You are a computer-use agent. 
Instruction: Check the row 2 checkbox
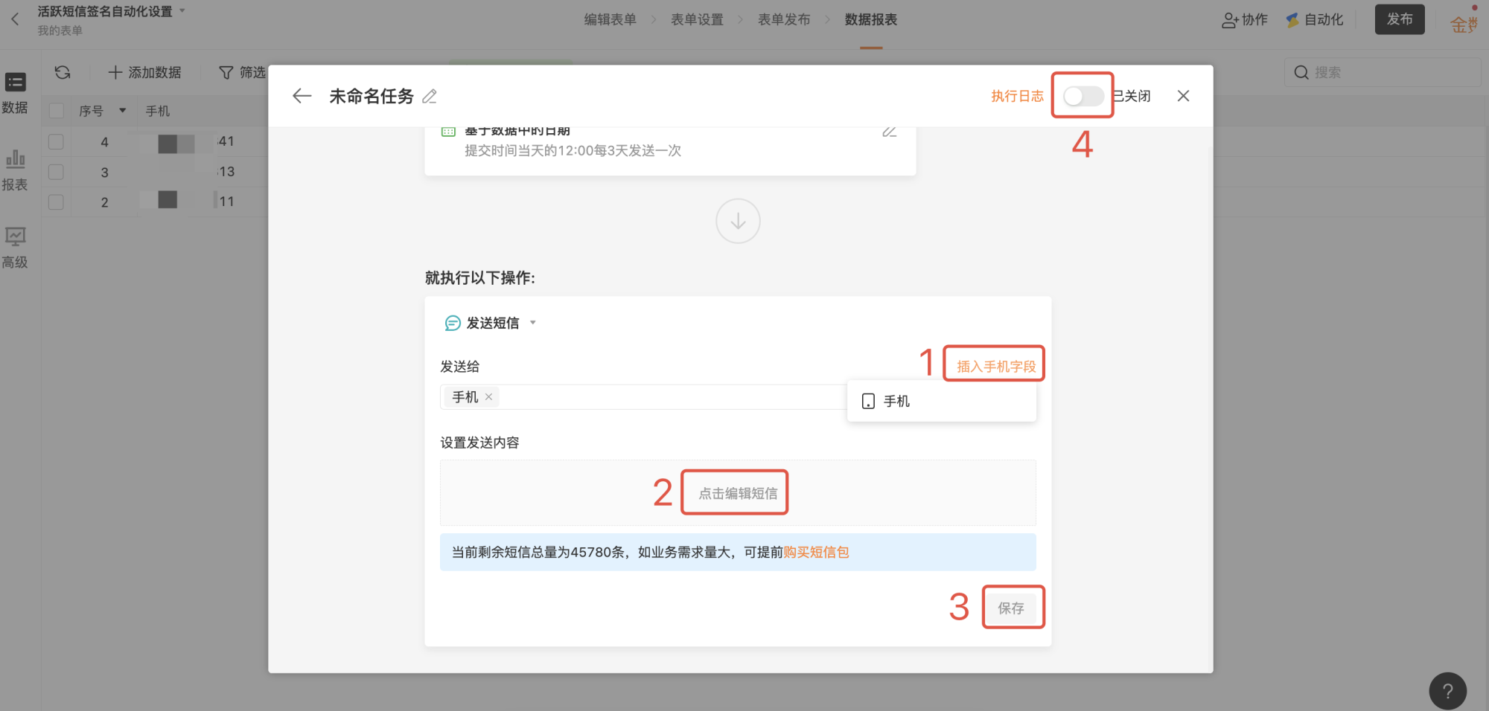coord(56,202)
